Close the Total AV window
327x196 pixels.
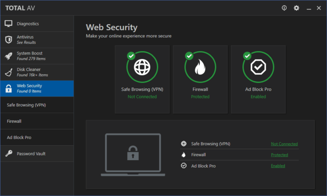point(319,8)
